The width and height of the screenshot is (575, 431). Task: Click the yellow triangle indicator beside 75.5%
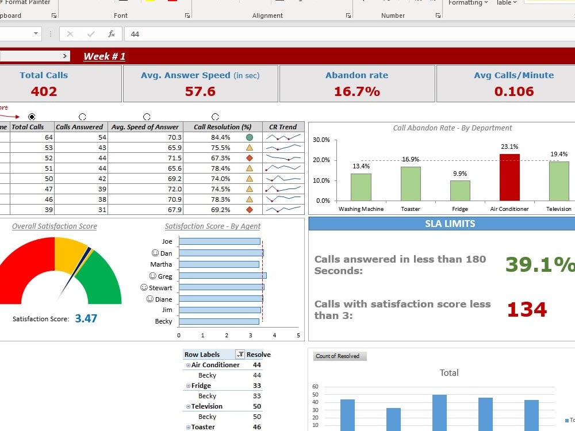tap(250, 148)
